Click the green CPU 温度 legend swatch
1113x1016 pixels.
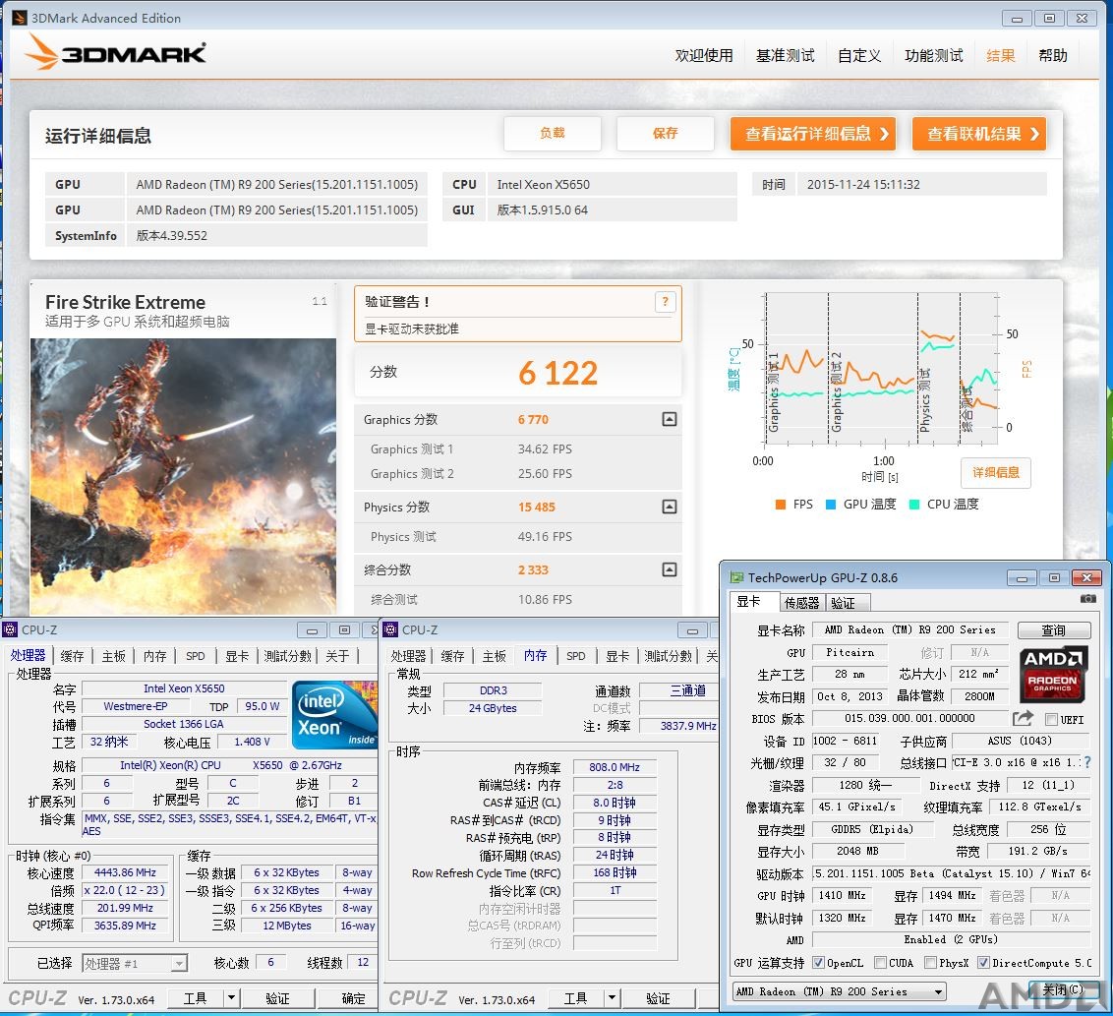tap(914, 505)
